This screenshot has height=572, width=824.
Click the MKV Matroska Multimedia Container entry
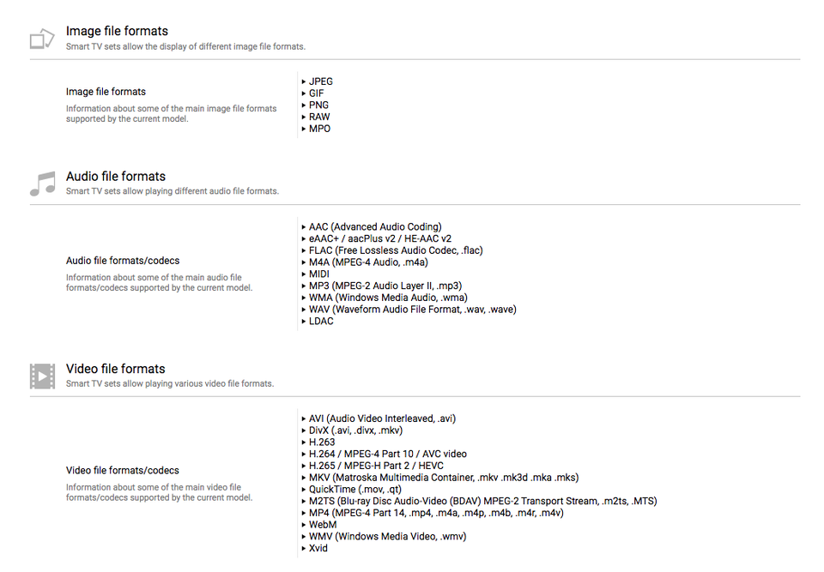[x=443, y=478]
